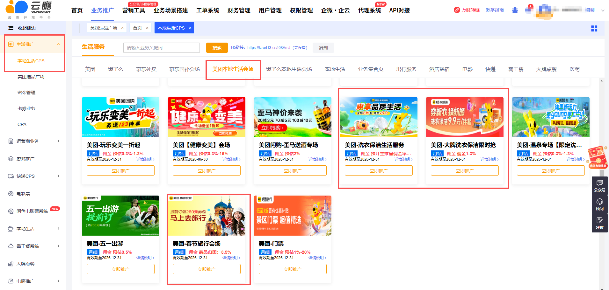The height and width of the screenshot is (290, 609).
Task: Open the 财务管理 top menu
Action: pos(239,10)
